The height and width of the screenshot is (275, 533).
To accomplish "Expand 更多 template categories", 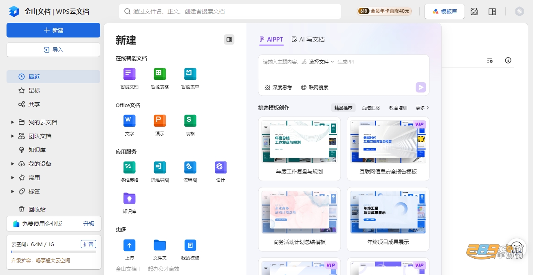I will pos(422,108).
